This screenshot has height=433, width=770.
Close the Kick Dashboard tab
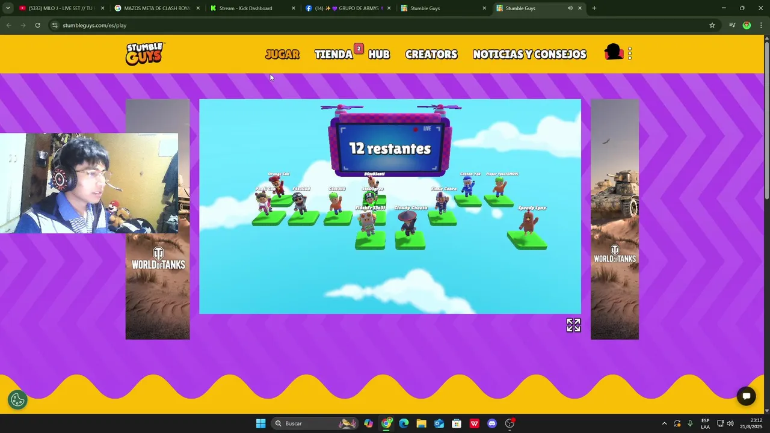click(294, 8)
